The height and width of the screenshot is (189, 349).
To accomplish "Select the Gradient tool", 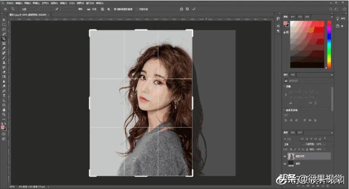I will click(4, 77).
